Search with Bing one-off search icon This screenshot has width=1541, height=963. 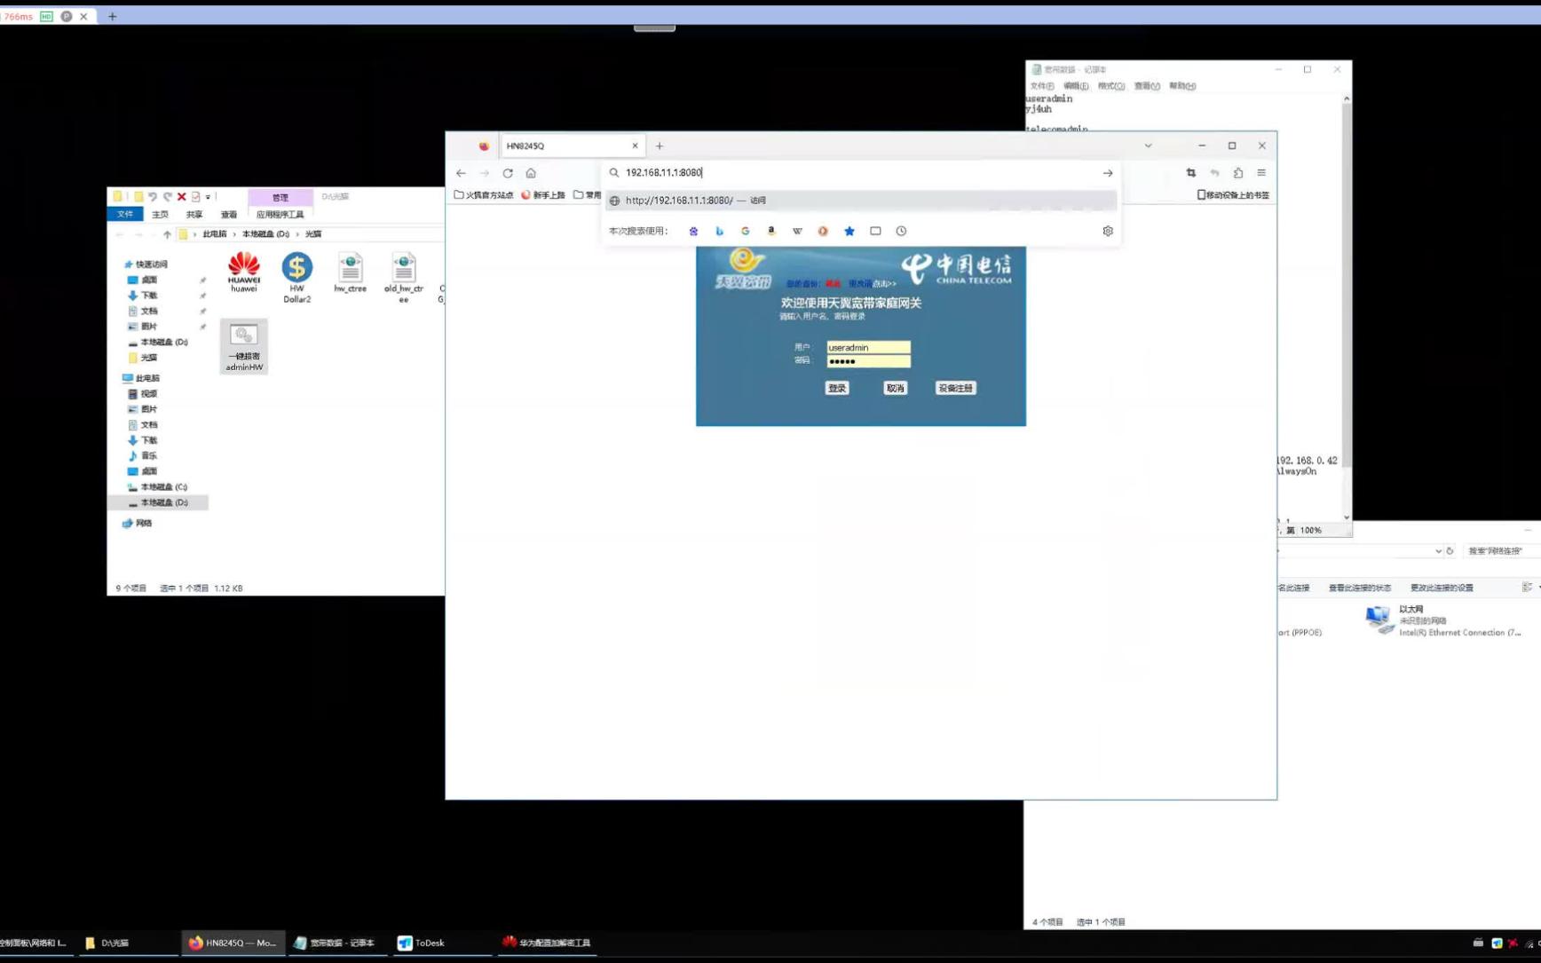(x=719, y=231)
